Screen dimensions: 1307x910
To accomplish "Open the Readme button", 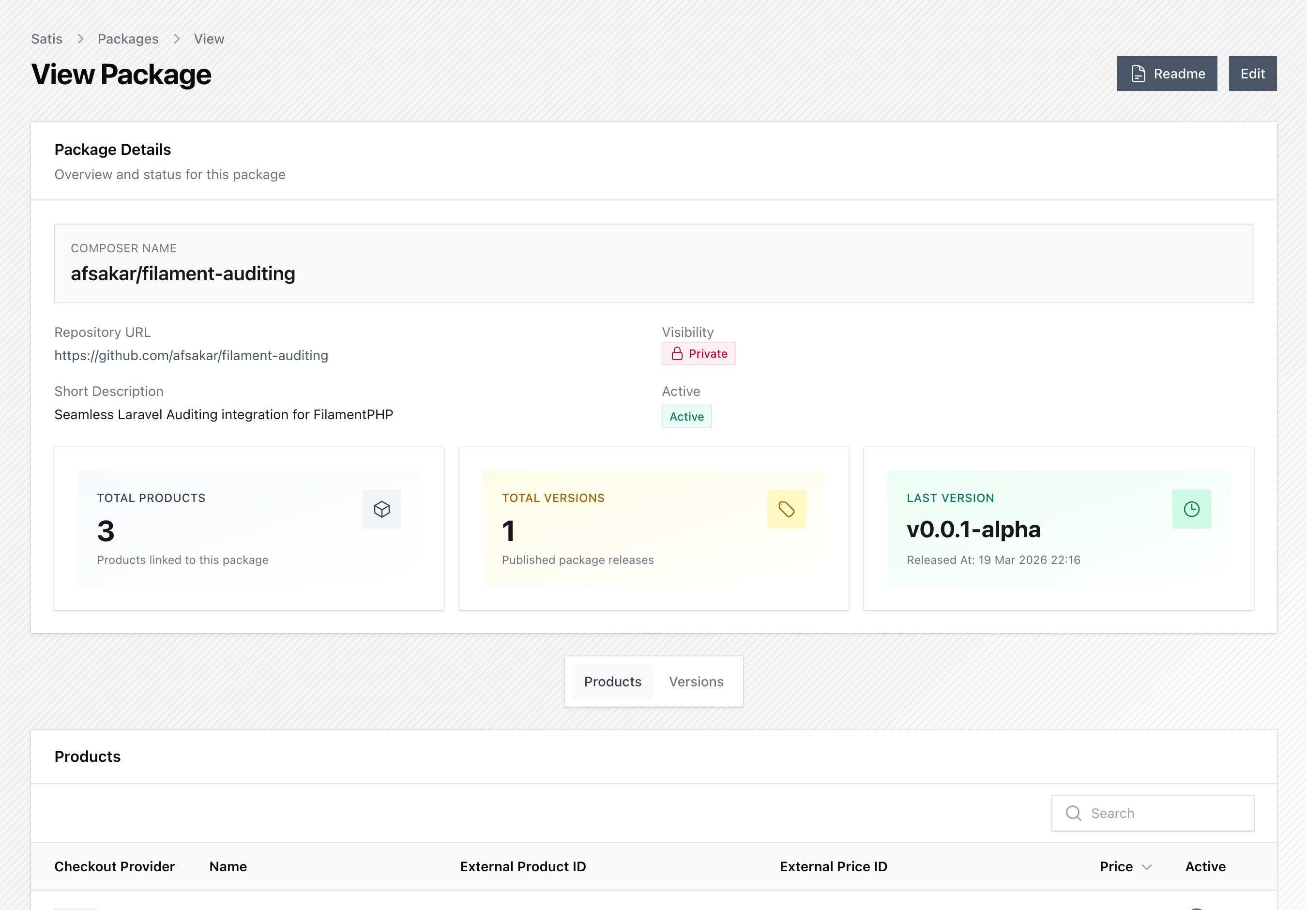I will 1167,74.
